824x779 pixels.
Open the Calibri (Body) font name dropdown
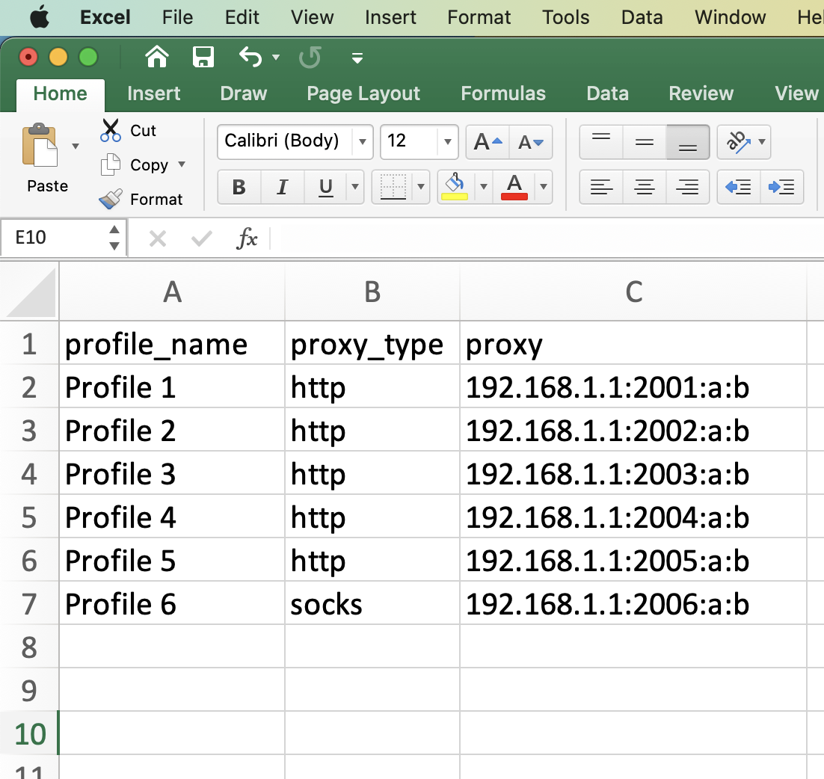(362, 142)
